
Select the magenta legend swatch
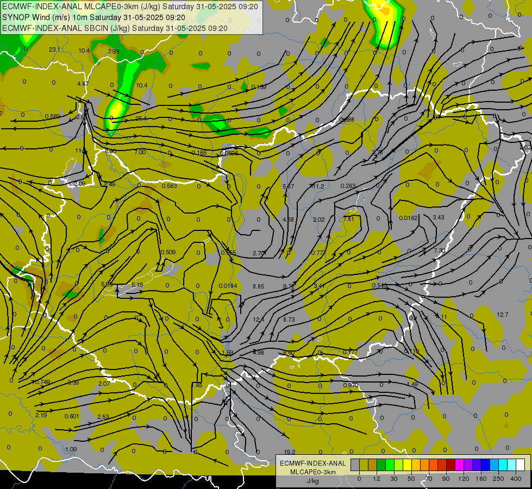point(459,465)
